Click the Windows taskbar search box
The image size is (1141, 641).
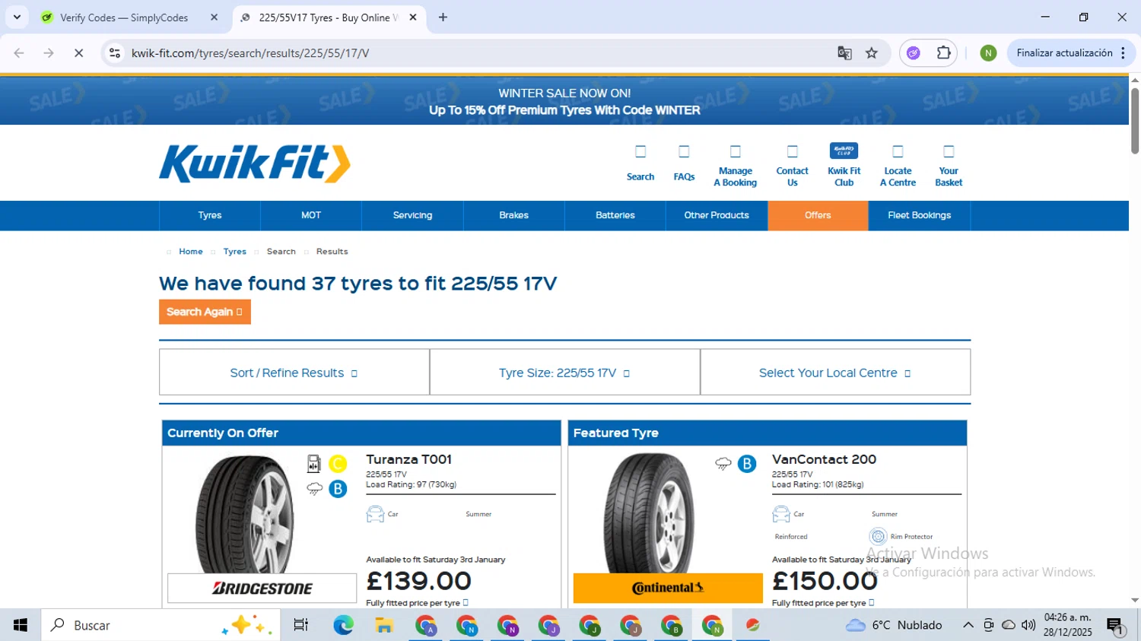pos(161,625)
